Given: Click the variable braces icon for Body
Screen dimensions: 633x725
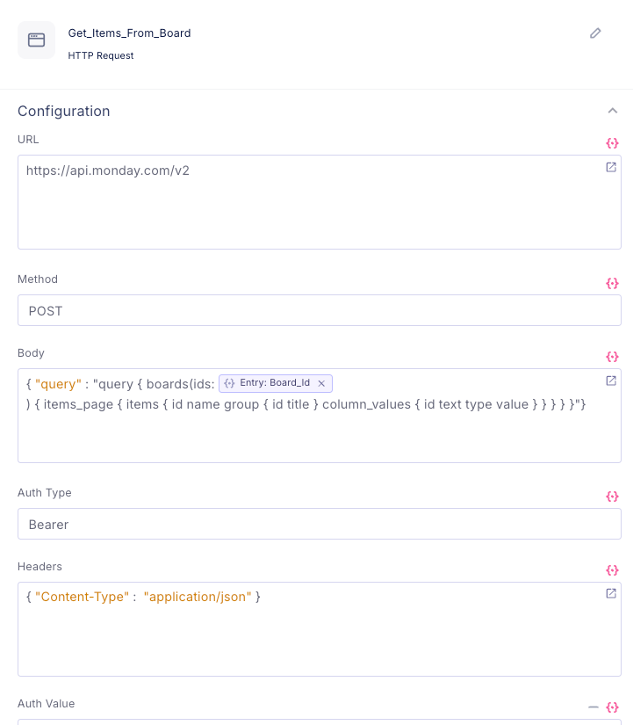Looking at the screenshot, I should pyautogui.click(x=612, y=357).
